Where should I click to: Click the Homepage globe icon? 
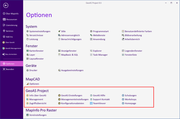click(x=123, y=103)
